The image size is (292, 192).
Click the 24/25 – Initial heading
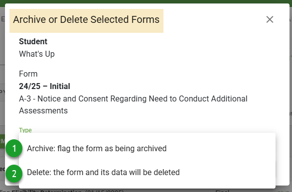click(x=44, y=86)
